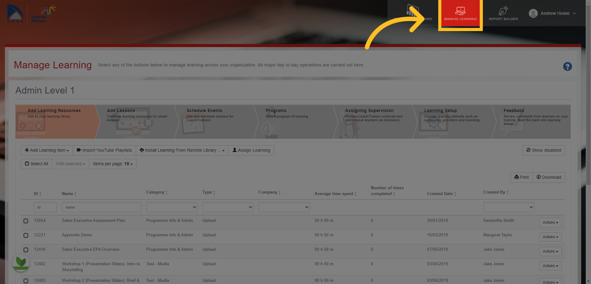
Task: Tick checkbox for item 12482
Action: tap(26, 264)
